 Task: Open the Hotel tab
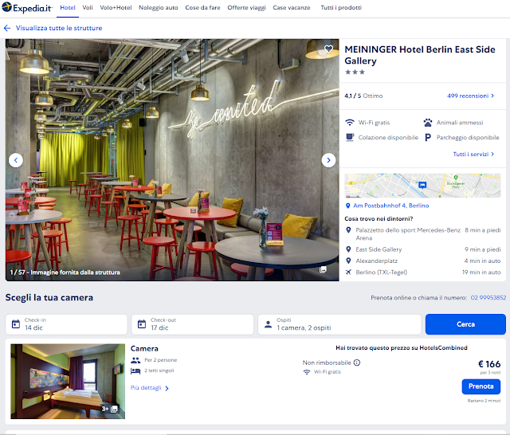click(x=68, y=7)
